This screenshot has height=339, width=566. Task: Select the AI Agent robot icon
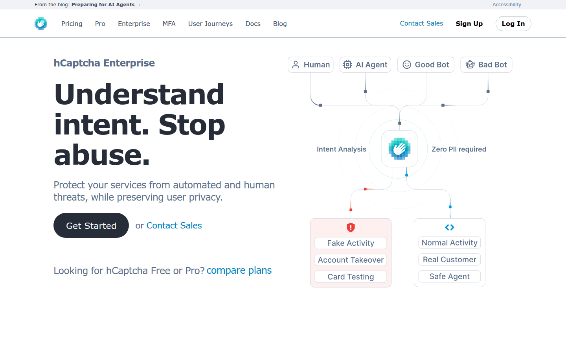pos(347,64)
